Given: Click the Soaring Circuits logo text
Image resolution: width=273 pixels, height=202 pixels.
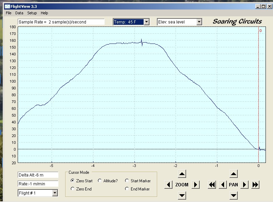Looking at the screenshot, I should point(237,21).
